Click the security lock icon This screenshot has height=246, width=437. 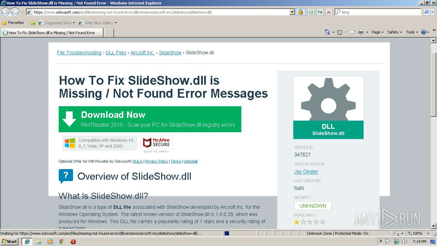pyautogui.click(x=301, y=12)
